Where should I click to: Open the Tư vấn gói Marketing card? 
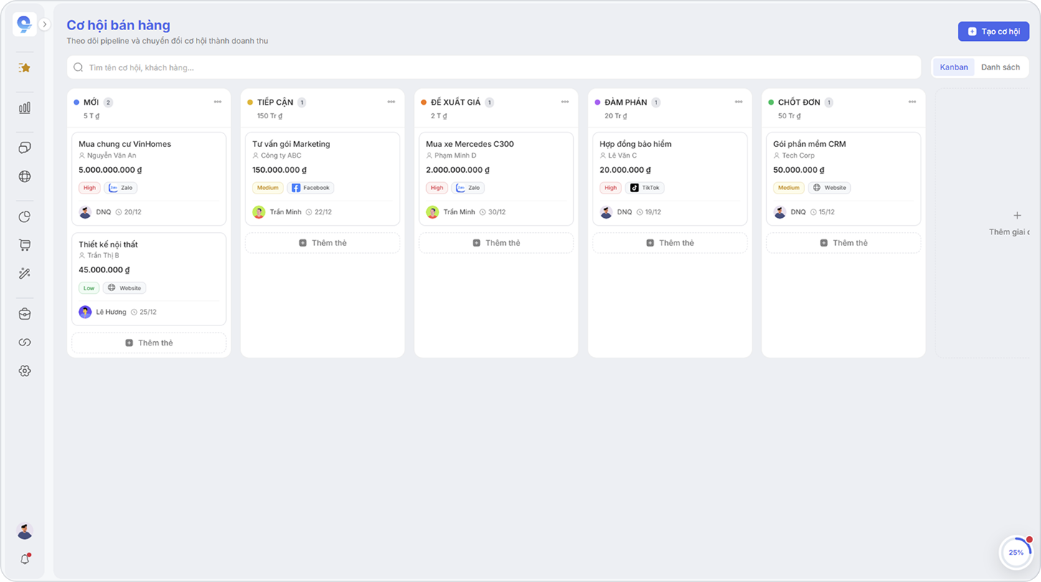point(322,179)
